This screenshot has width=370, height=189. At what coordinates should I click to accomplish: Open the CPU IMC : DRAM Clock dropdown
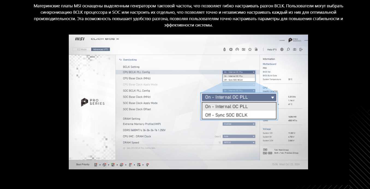pos(239,136)
